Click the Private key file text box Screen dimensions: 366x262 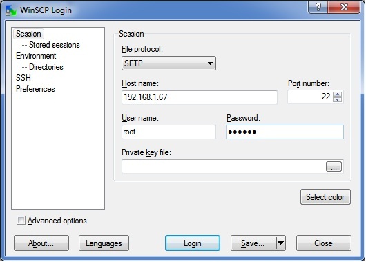point(223,166)
